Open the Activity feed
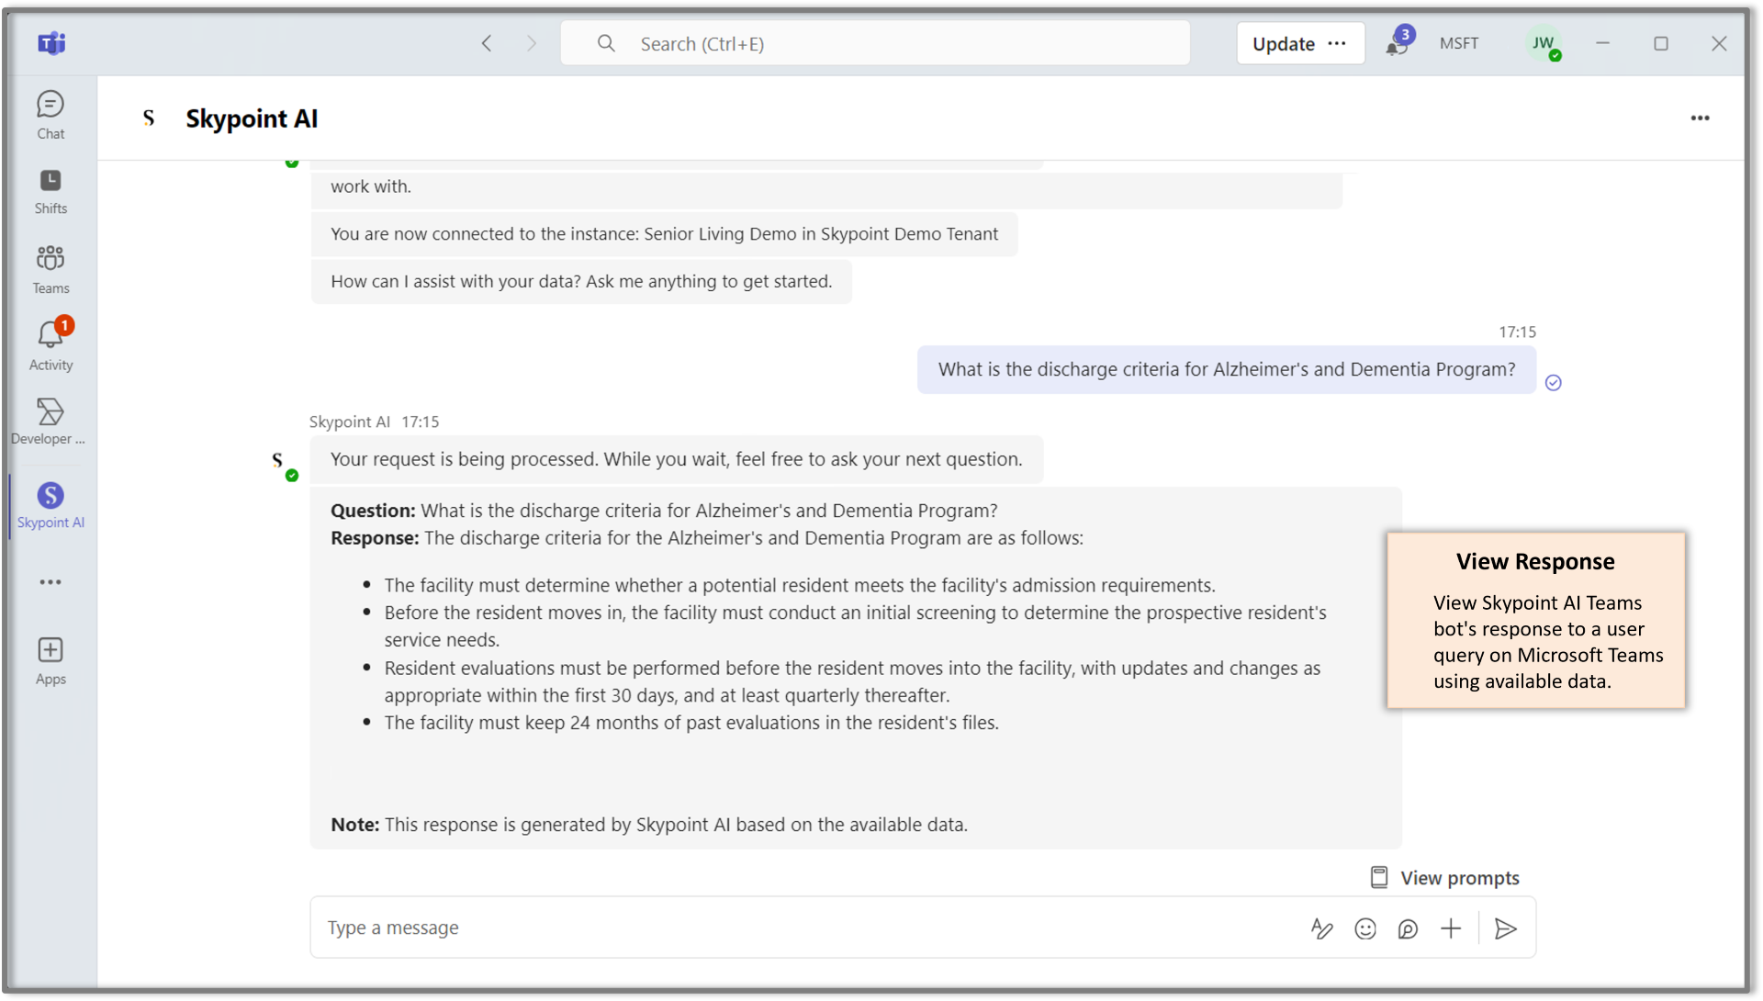This screenshot has width=1763, height=1001. click(51, 345)
